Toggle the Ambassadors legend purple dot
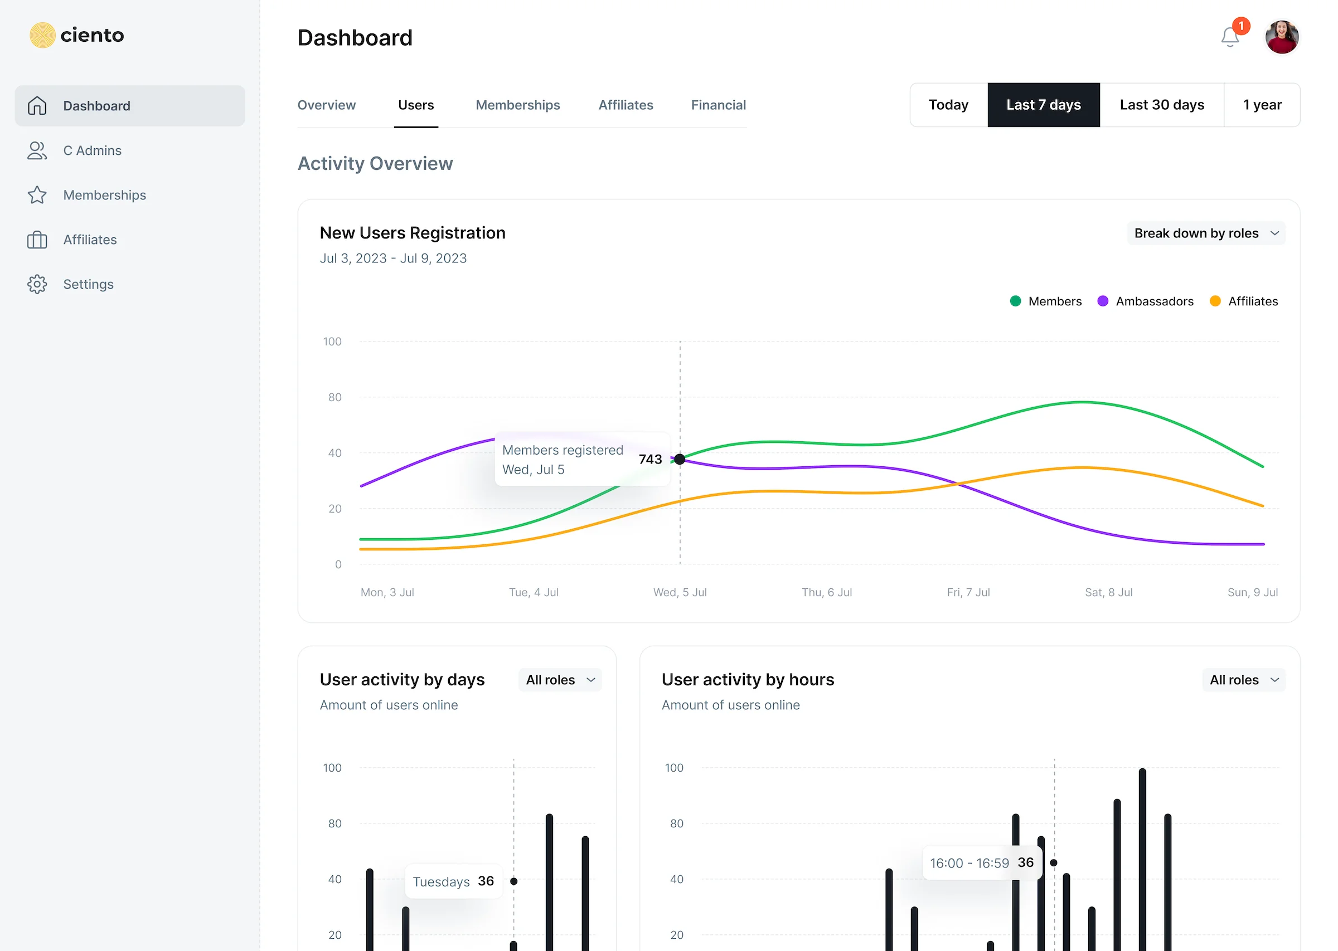Screen dimensions: 1338x951 [1103, 301]
